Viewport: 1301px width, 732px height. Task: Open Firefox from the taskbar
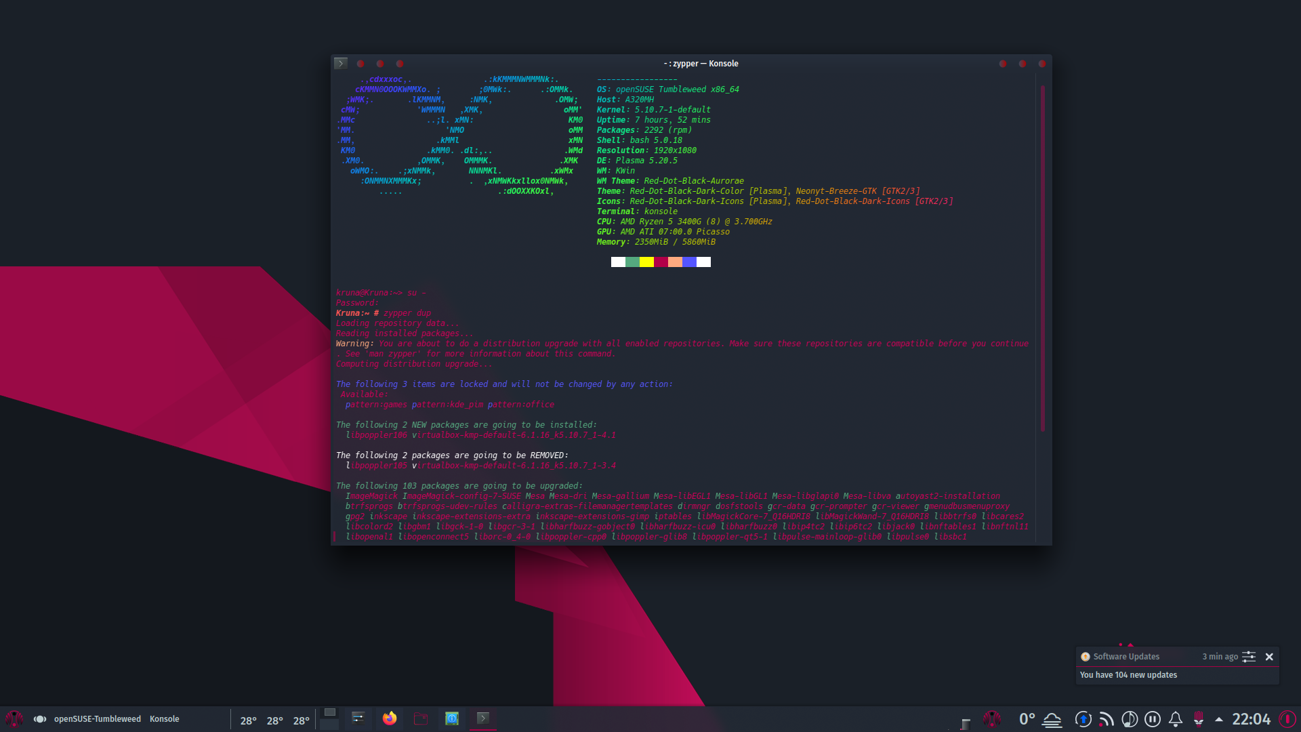[x=390, y=718]
